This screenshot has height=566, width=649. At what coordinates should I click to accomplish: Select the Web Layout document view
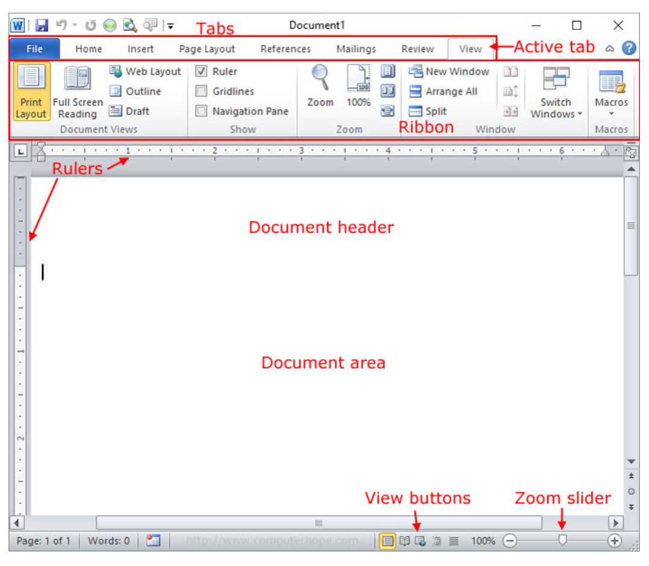pyautogui.click(x=146, y=71)
